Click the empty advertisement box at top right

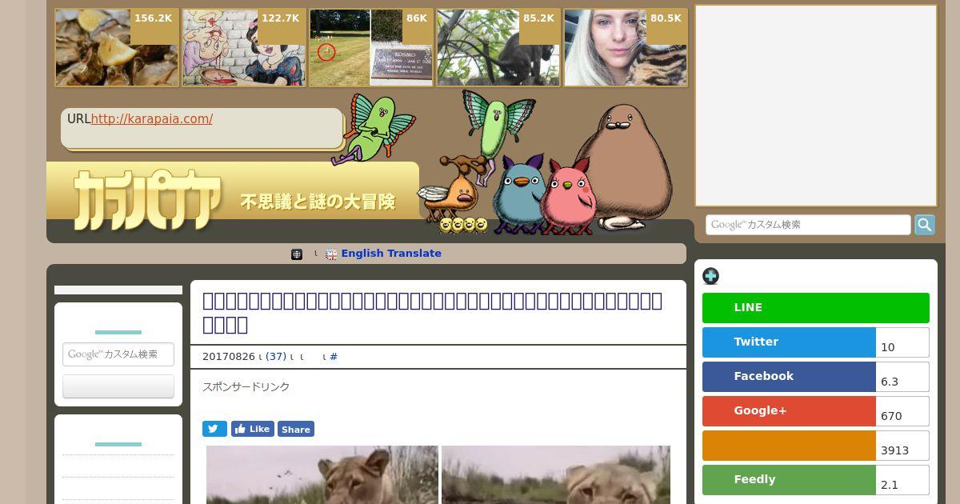(816, 106)
